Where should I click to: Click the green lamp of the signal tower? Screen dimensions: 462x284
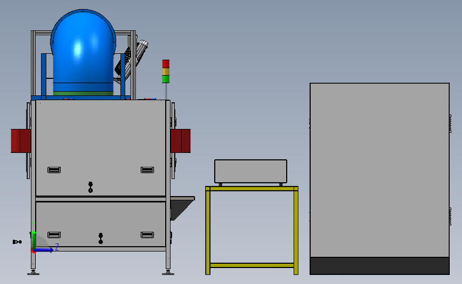(x=166, y=79)
